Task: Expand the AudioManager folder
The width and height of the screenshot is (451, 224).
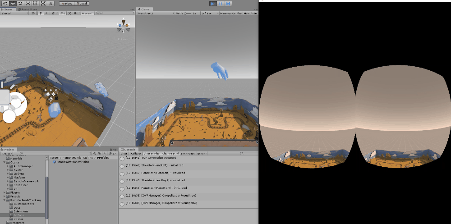Action: point(8,166)
